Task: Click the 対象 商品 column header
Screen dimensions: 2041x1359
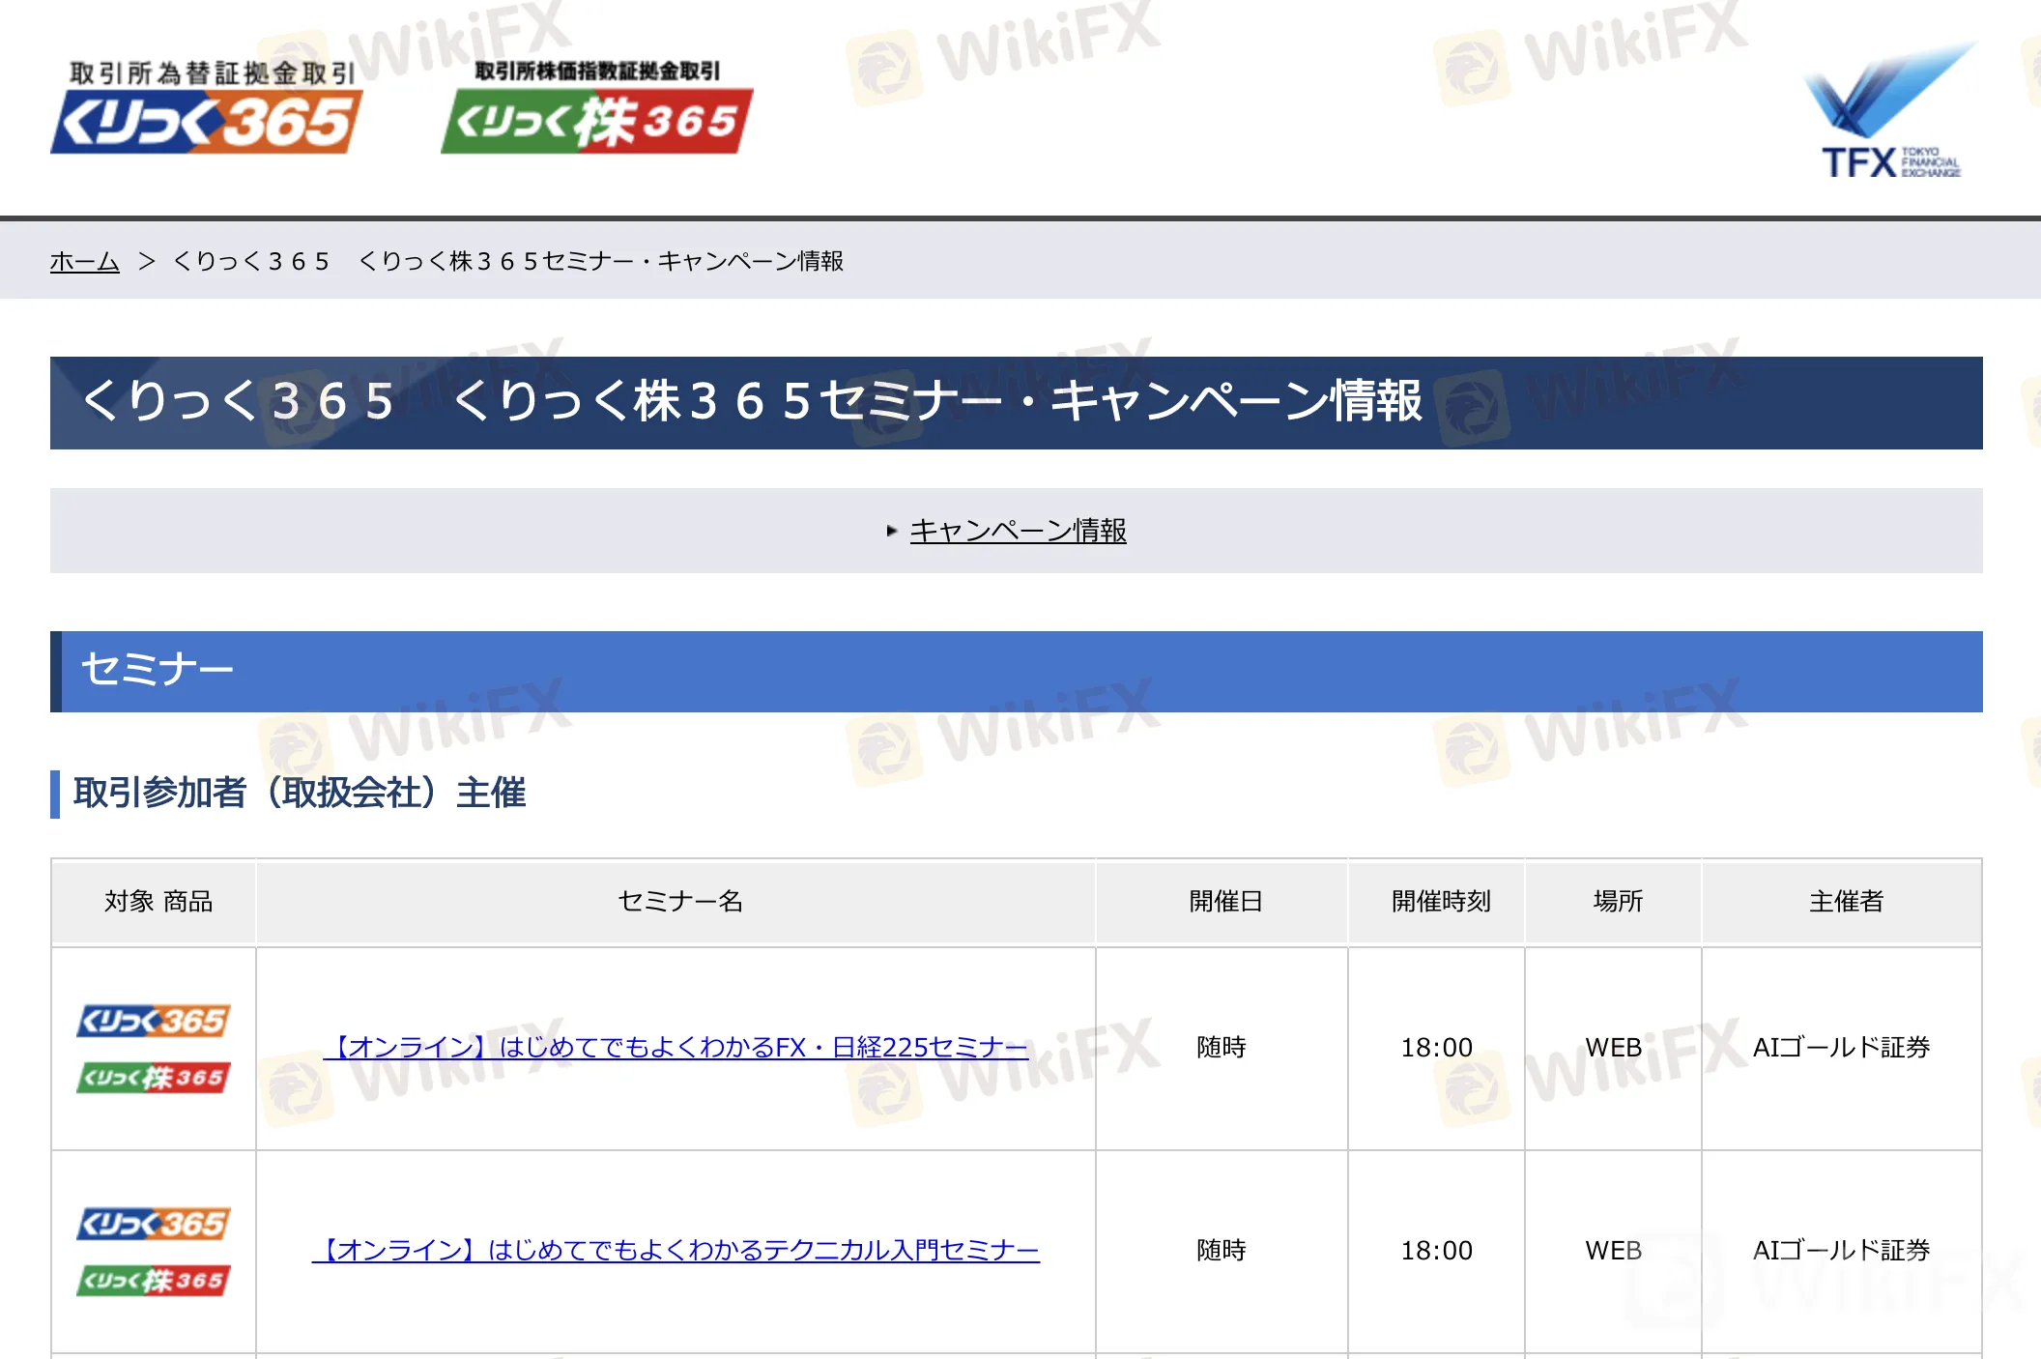Action: (x=158, y=901)
